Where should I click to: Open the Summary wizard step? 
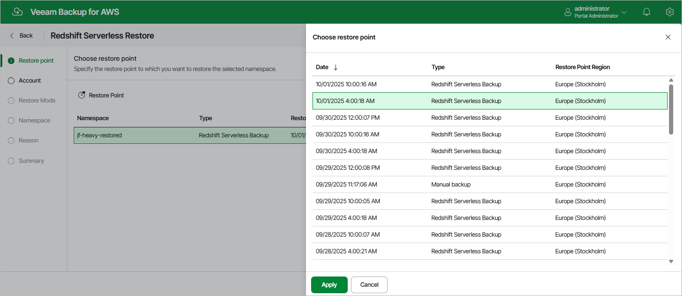pyautogui.click(x=26, y=161)
